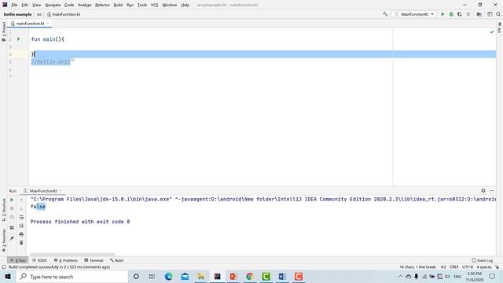Click the Stop square in the Run panel

(x=12, y=208)
